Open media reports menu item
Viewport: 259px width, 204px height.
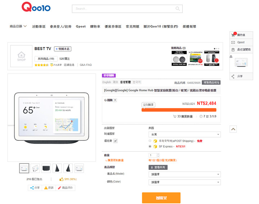tap(189, 26)
